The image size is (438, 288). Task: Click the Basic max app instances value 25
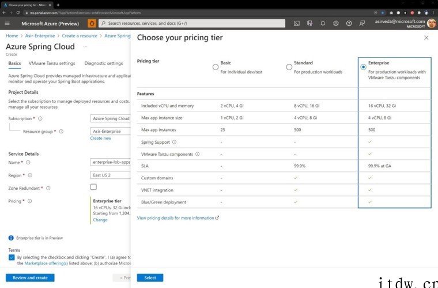(222, 130)
